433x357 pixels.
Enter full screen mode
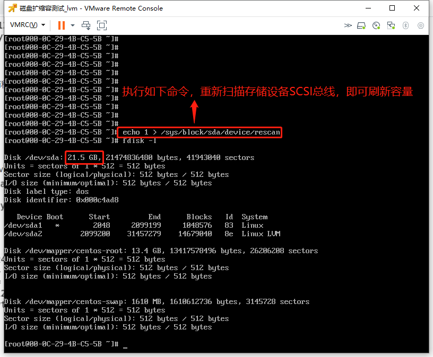(102, 25)
